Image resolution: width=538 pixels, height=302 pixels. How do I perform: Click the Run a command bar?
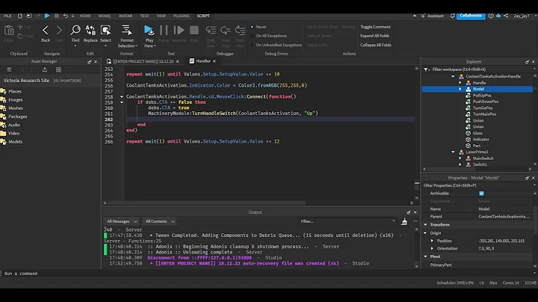click(268, 274)
